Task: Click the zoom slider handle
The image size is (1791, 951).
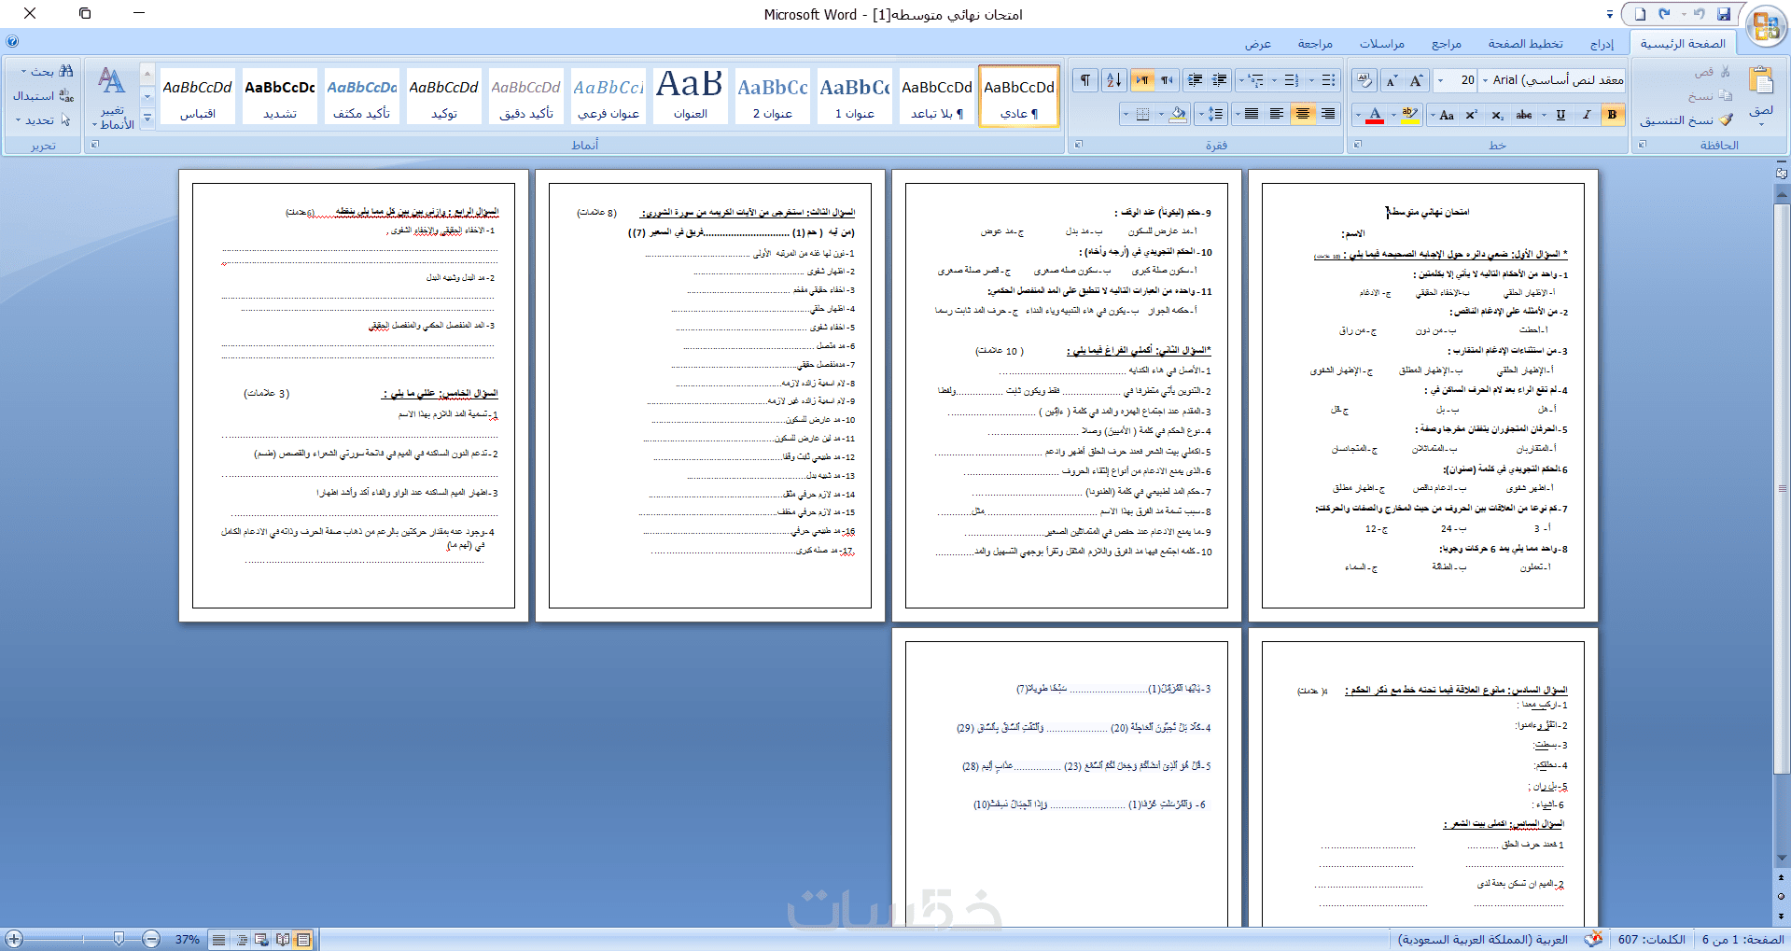Action: pos(119,939)
